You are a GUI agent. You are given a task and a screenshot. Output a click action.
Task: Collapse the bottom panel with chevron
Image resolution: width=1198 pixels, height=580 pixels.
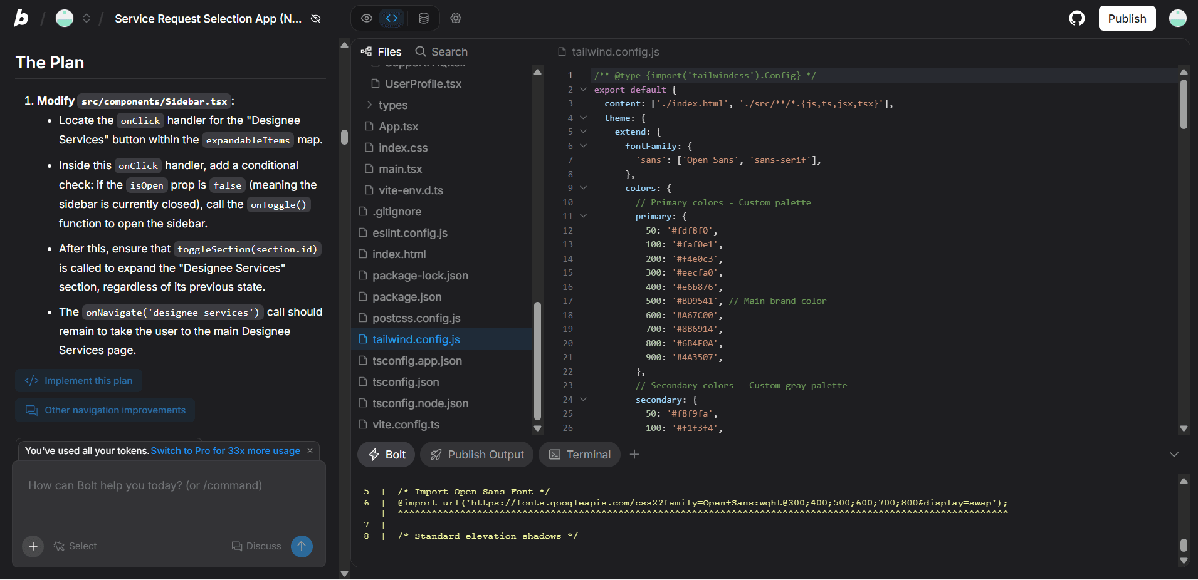[x=1174, y=454]
